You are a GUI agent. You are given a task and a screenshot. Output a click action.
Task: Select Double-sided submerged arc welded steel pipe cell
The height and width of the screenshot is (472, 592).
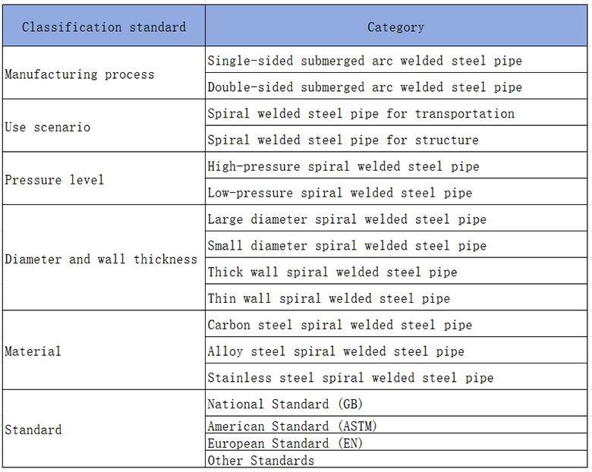(x=396, y=86)
